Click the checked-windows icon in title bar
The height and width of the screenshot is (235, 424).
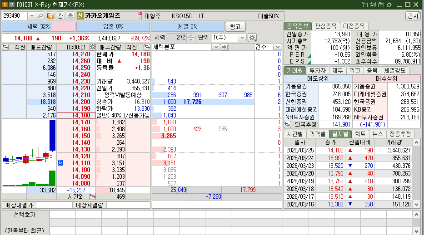[x=373, y=5]
